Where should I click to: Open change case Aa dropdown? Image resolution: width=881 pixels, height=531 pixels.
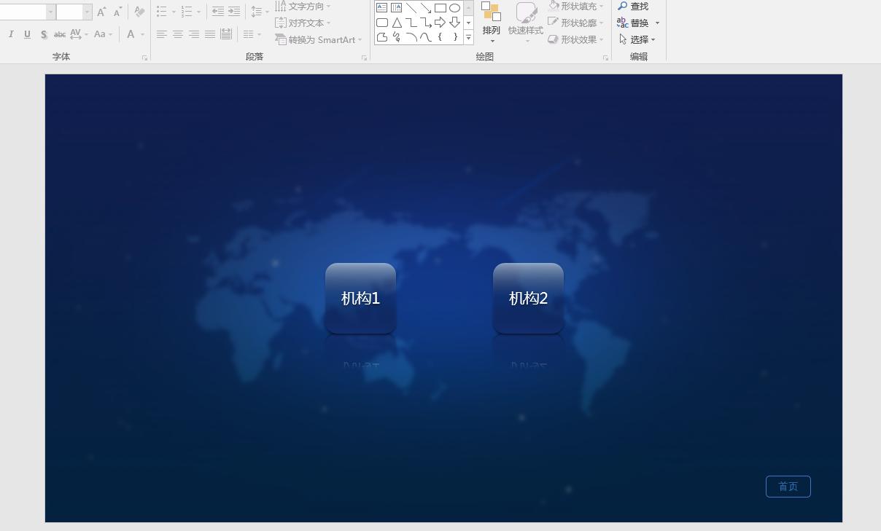103,34
